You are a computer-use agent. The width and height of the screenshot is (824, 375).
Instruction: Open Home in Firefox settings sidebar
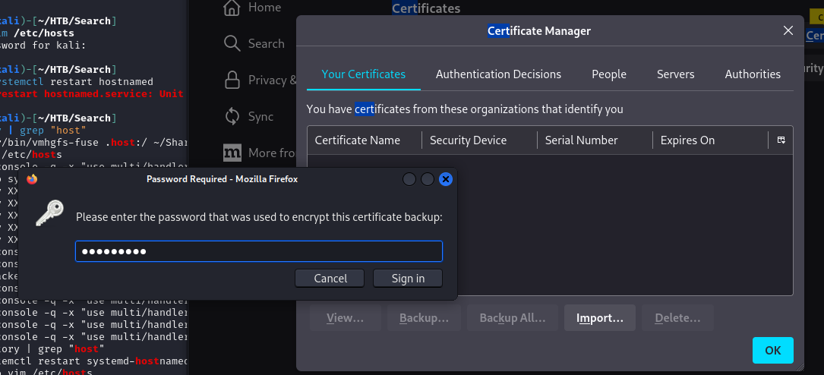[x=252, y=8]
